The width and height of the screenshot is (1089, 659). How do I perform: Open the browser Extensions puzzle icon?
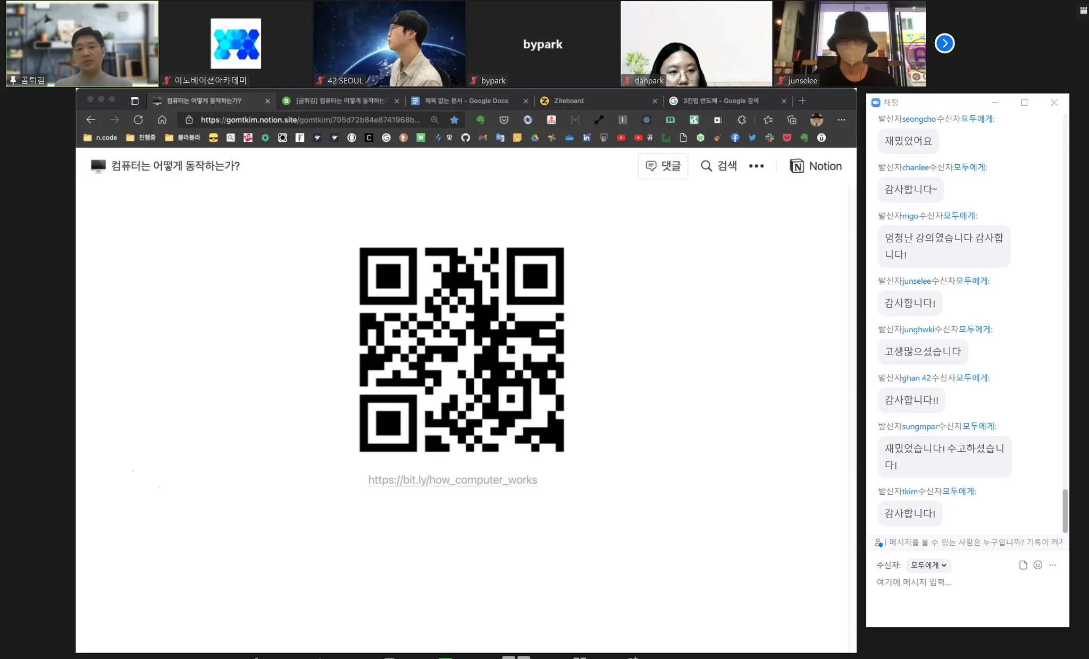point(741,120)
